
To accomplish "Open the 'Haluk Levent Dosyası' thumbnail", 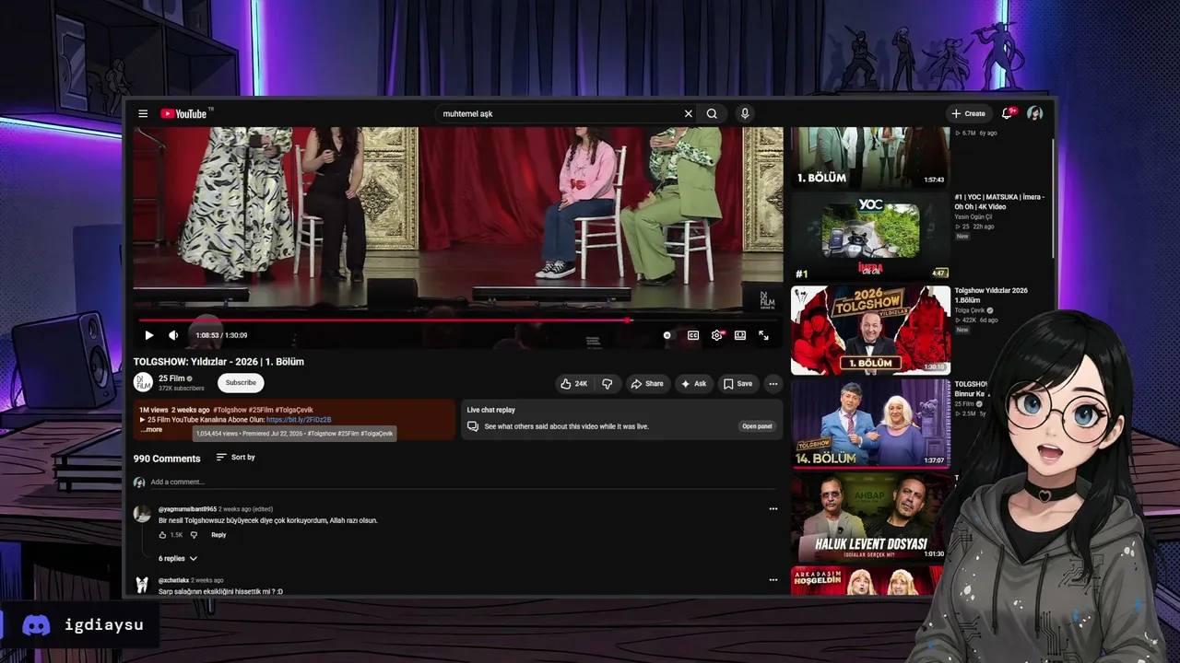I will click(870, 516).
